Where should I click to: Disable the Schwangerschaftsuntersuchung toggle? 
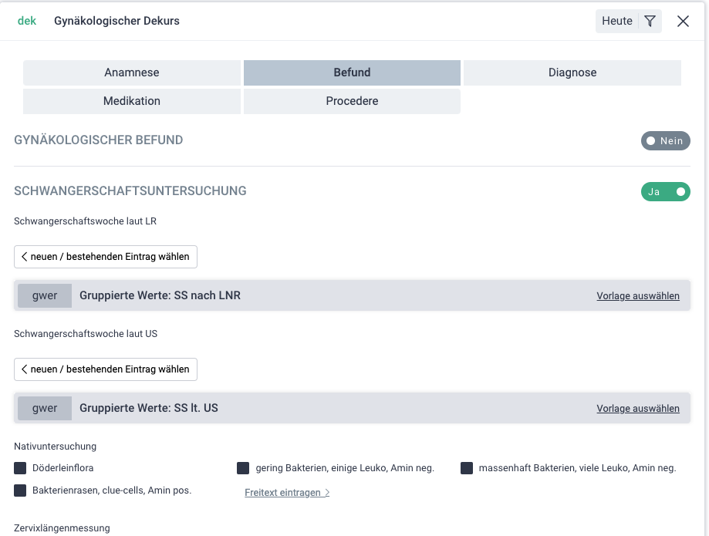coord(665,191)
